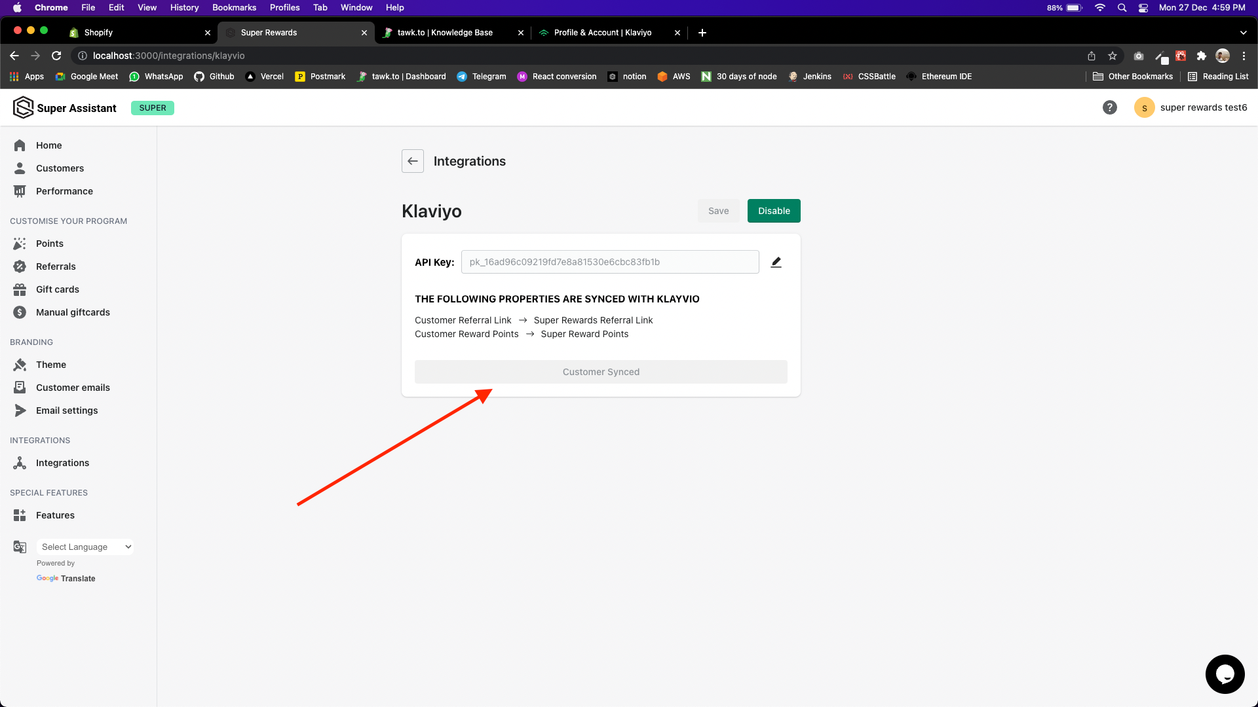
Task: Open the Other Bookmarks folder
Action: tap(1133, 77)
